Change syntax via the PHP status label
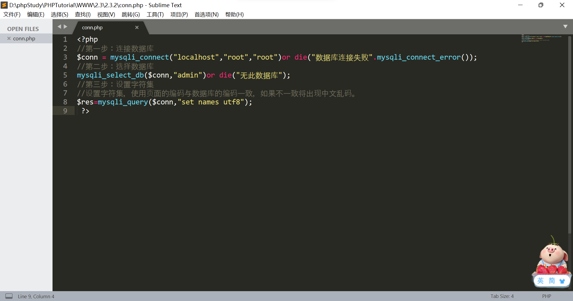Viewport: 573px width, 301px height. point(546,296)
